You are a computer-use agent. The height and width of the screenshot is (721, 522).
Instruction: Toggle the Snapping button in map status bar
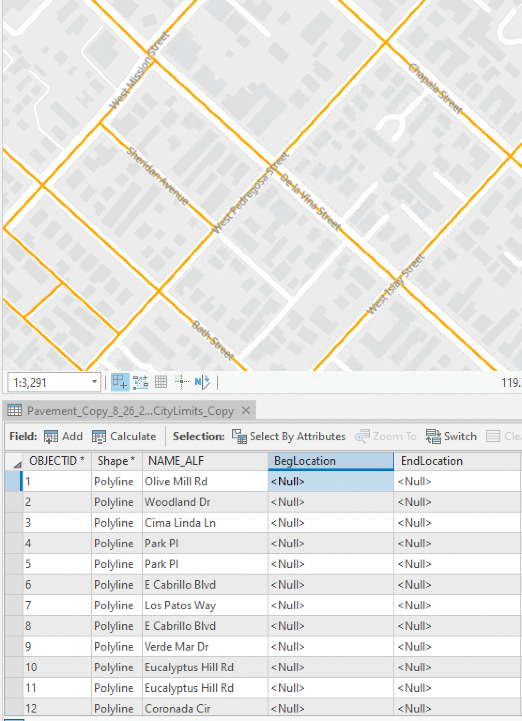coord(120,382)
